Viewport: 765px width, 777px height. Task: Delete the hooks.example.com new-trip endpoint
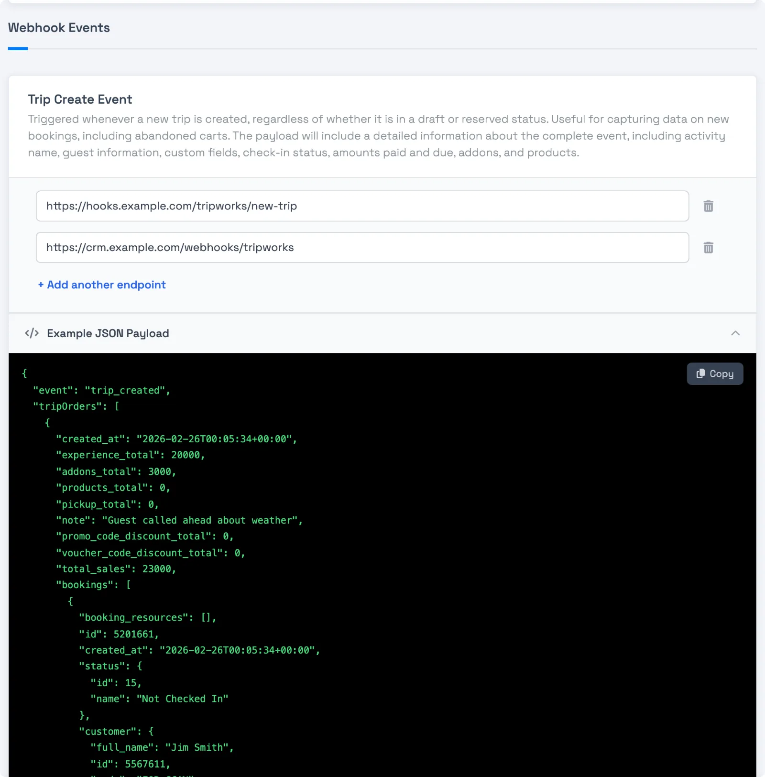click(708, 206)
